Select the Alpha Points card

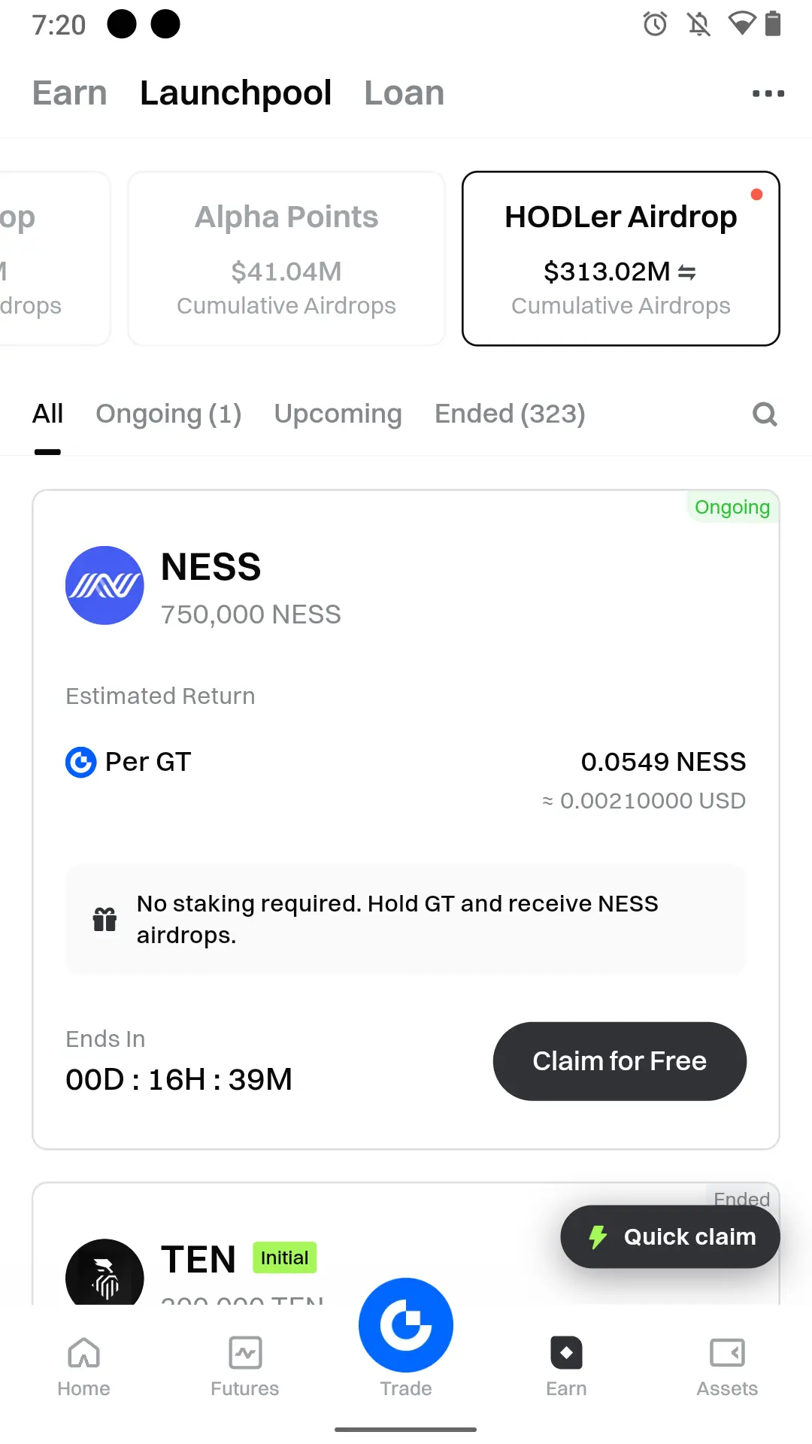click(286, 259)
